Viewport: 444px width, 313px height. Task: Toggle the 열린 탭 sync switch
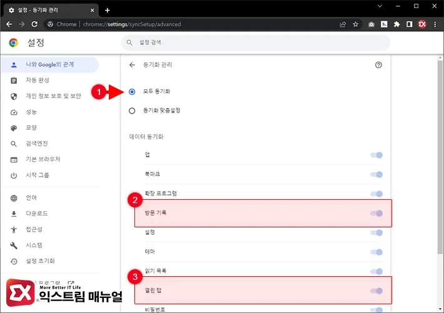click(376, 291)
